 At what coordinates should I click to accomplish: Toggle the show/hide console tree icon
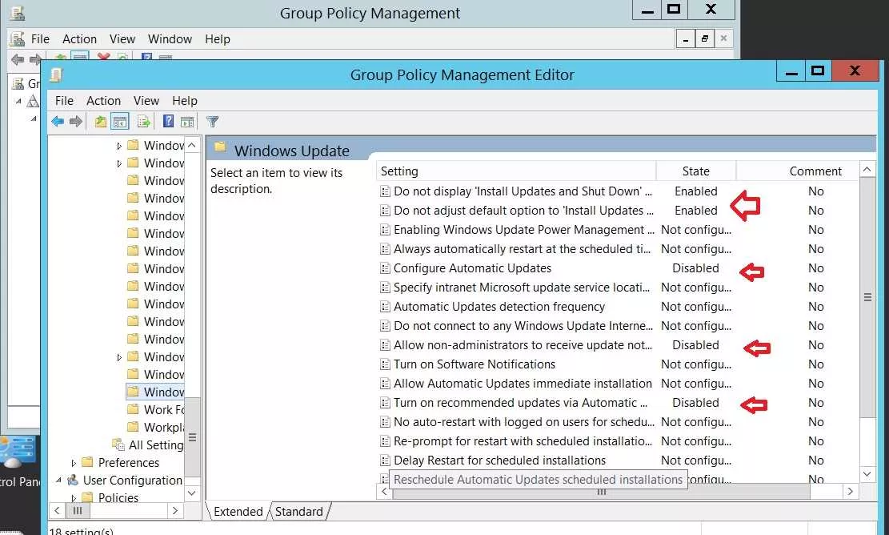coord(120,122)
